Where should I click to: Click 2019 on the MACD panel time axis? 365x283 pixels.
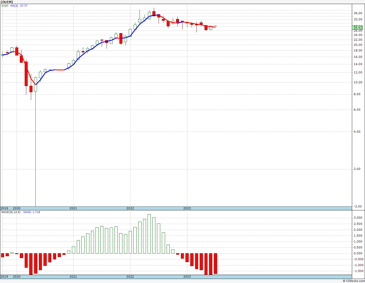coord(4,277)
